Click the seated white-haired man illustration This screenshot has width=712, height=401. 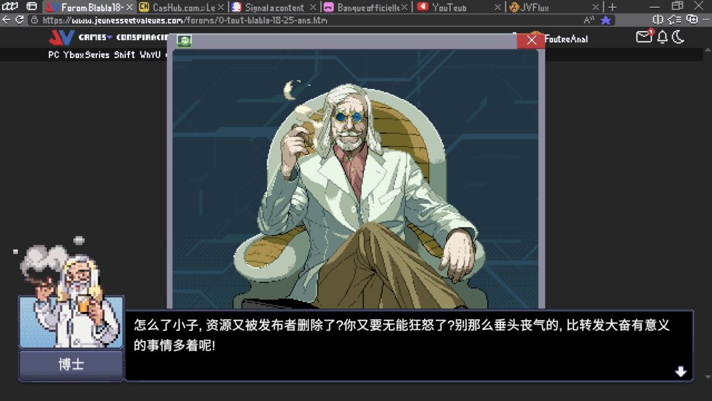coord(361,195)
